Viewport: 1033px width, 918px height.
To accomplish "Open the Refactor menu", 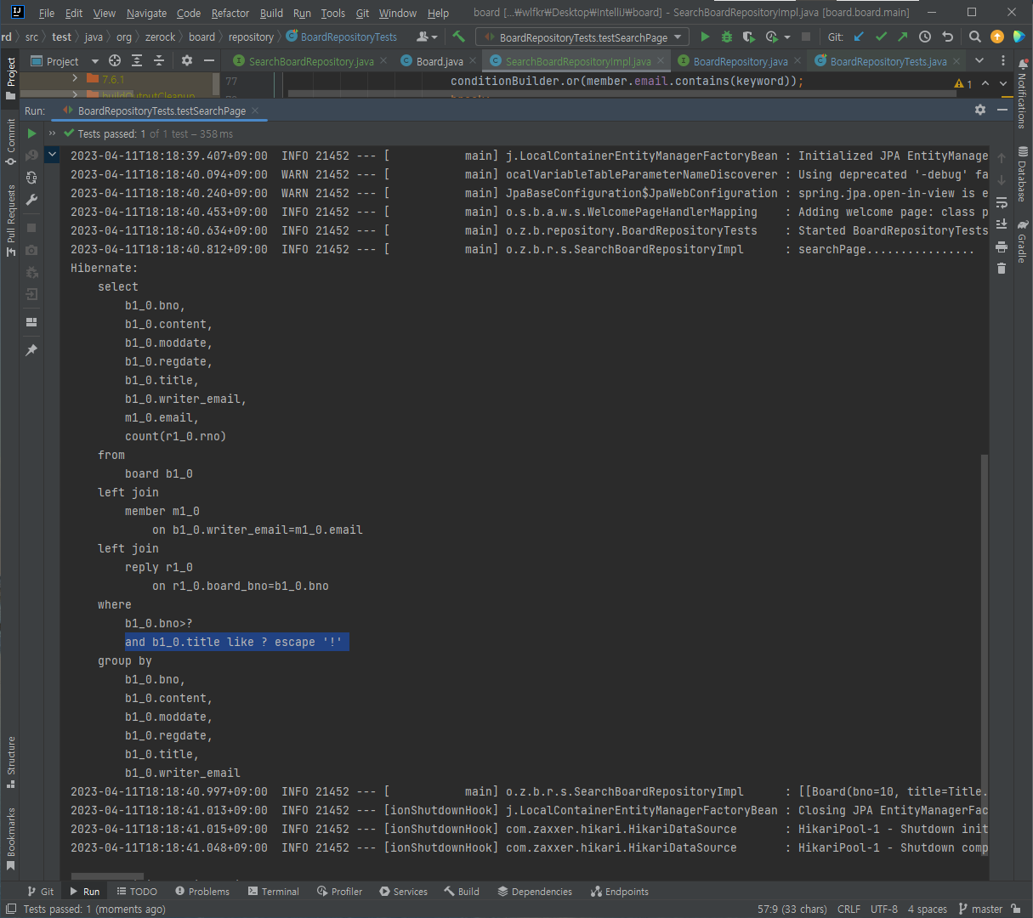I will click(230, 13).
